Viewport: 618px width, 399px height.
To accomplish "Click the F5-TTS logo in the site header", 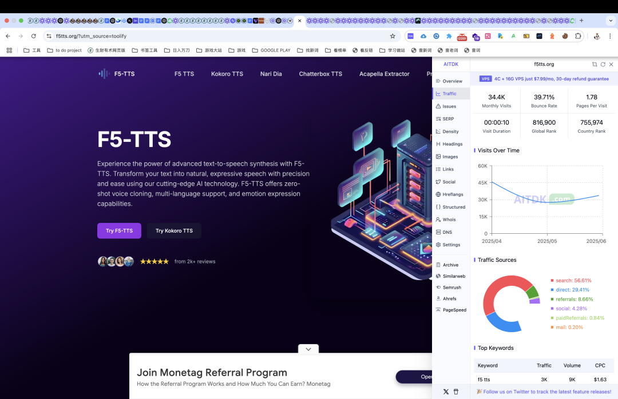I will click(x=117, y=74).
